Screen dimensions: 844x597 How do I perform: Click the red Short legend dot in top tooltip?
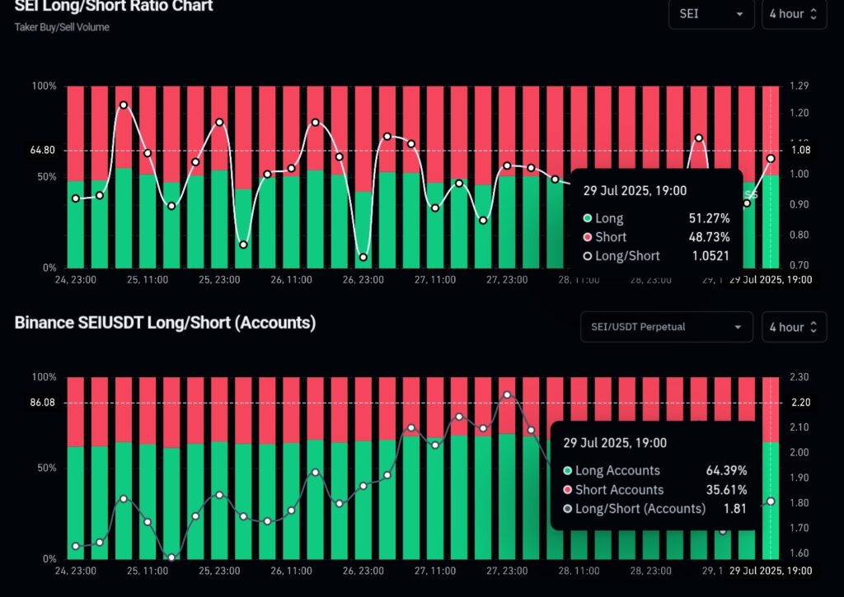(x=588, y=237)
